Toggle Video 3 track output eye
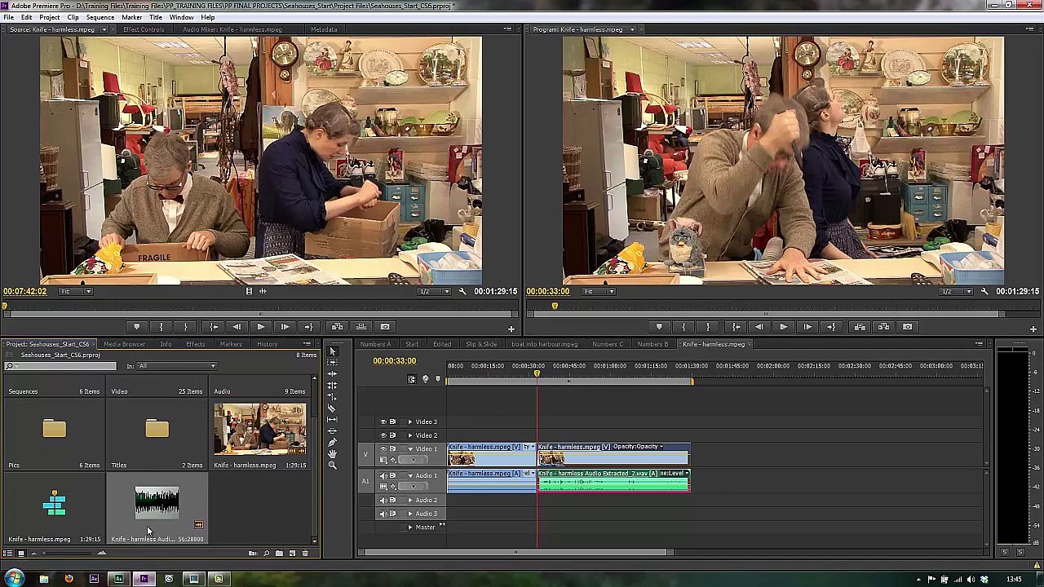1044x587 pixels. [383, 421]
